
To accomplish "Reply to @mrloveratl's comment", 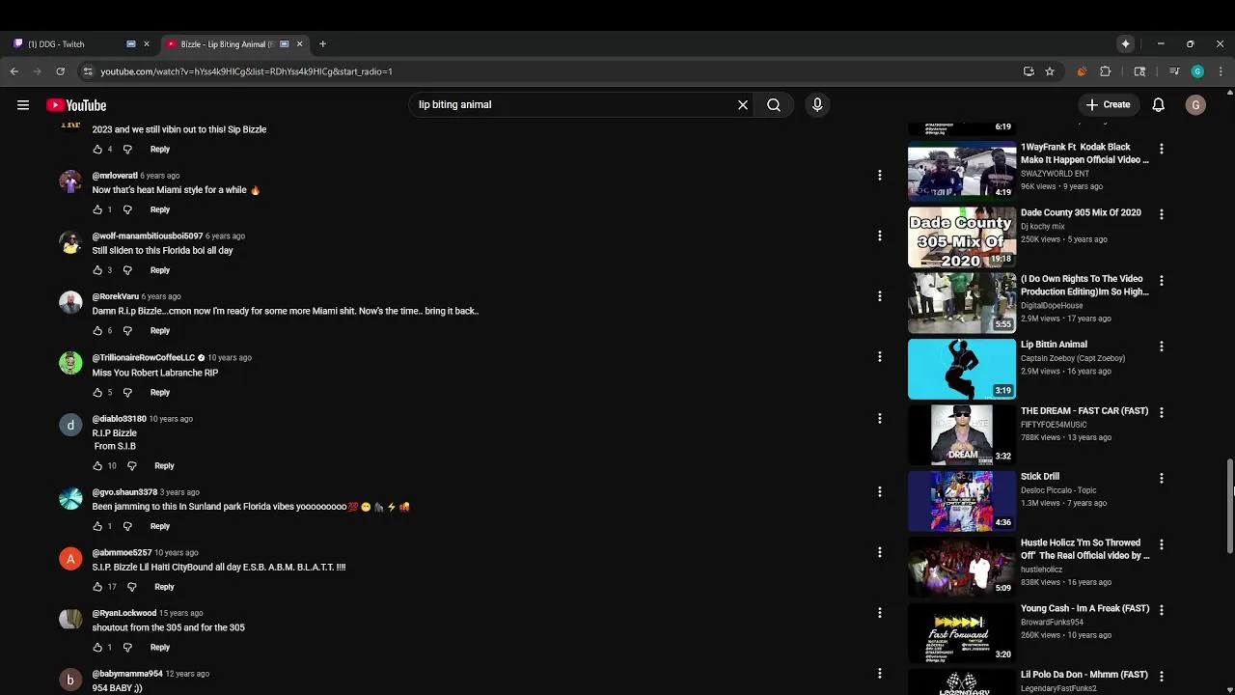I will point(160,209).
